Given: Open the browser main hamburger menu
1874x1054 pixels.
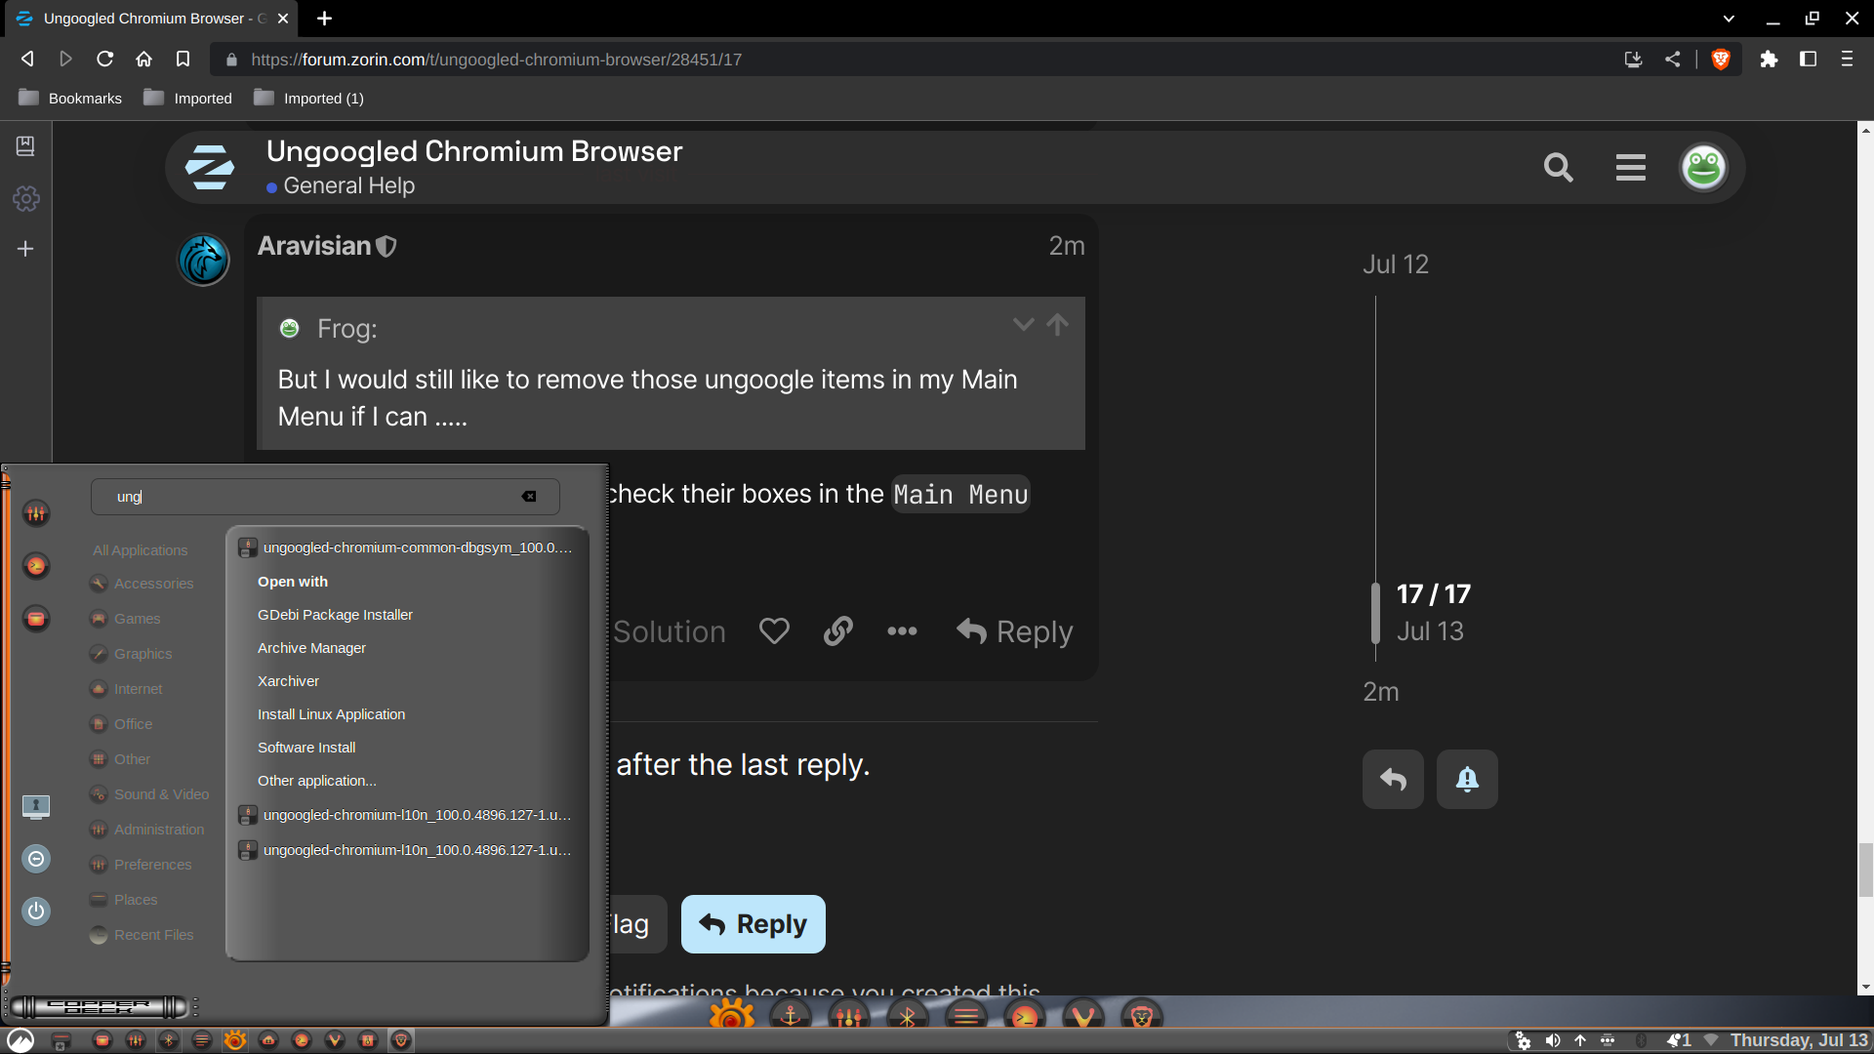Looking at the screenshot, I should point(1847,60).
